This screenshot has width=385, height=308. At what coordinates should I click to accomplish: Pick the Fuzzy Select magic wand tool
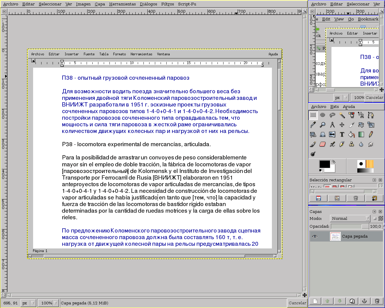342,115
